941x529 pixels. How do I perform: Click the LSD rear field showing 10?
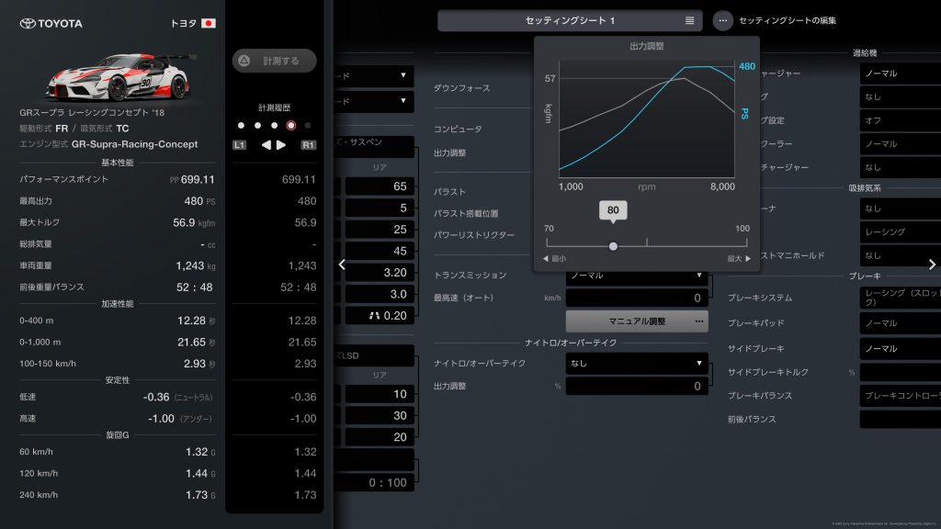[380, 394]
